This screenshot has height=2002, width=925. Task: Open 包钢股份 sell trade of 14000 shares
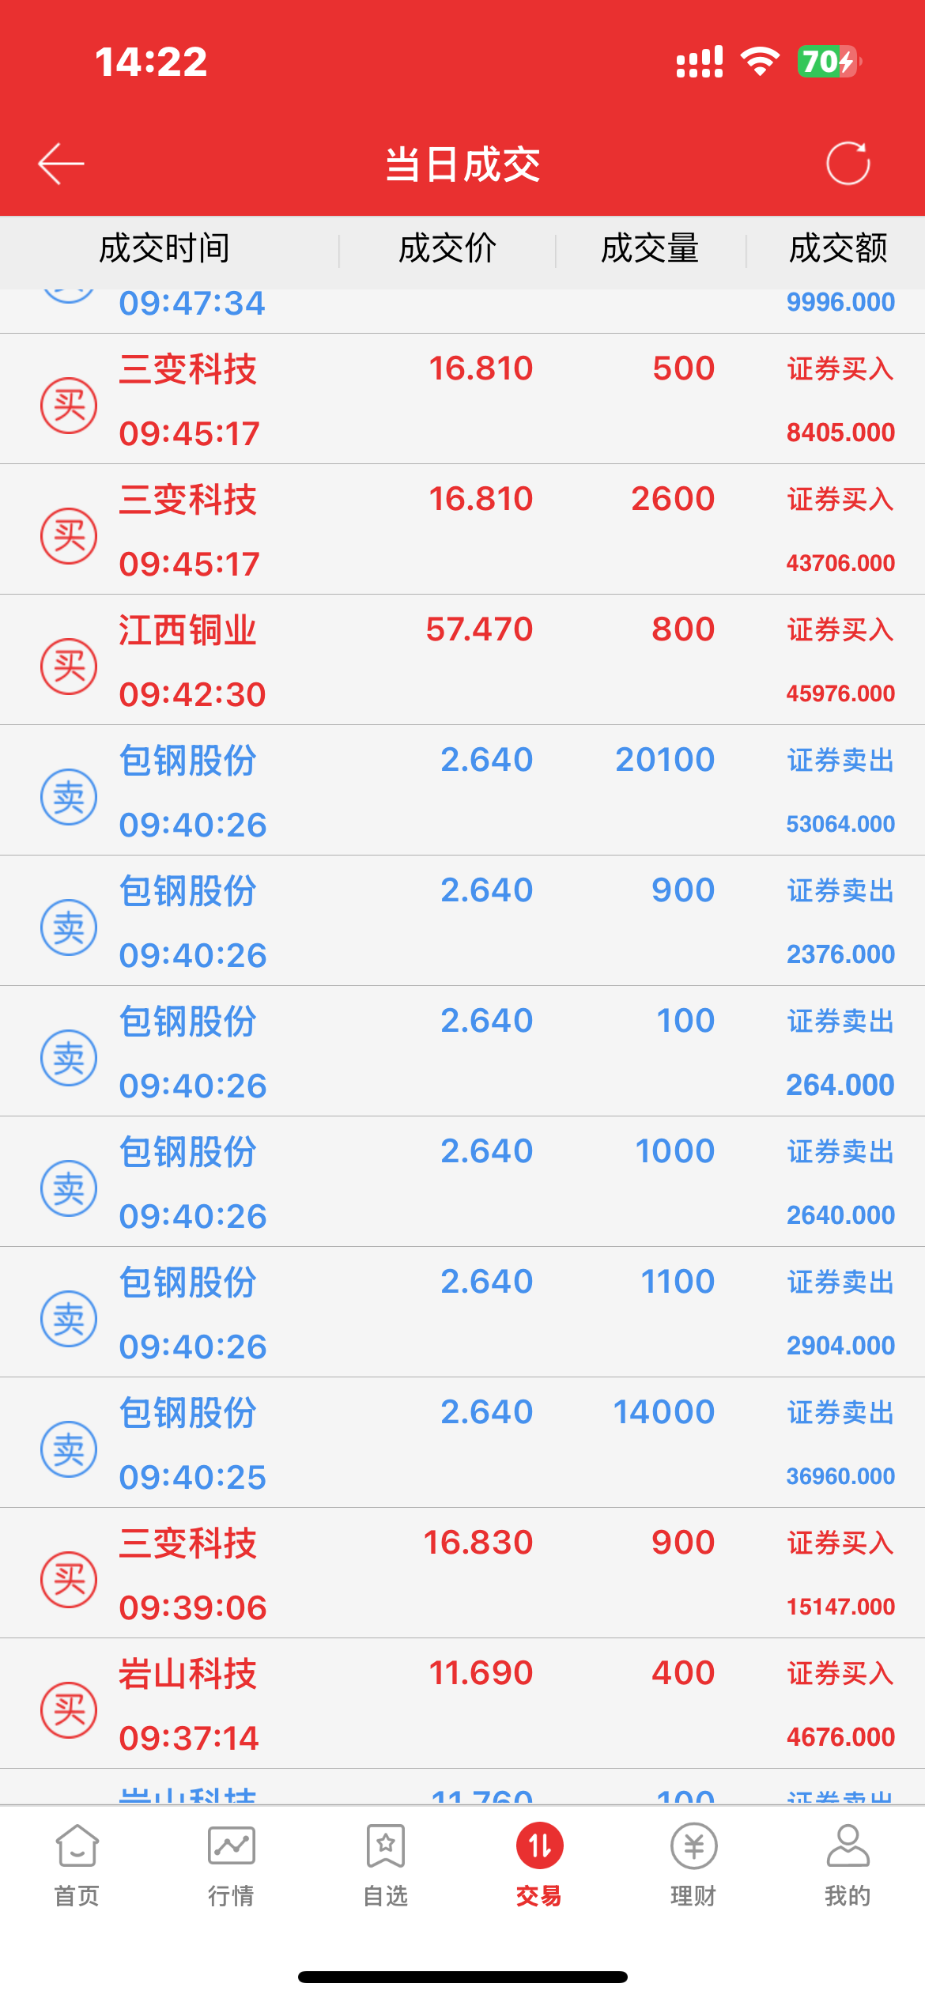(462, 1443)
